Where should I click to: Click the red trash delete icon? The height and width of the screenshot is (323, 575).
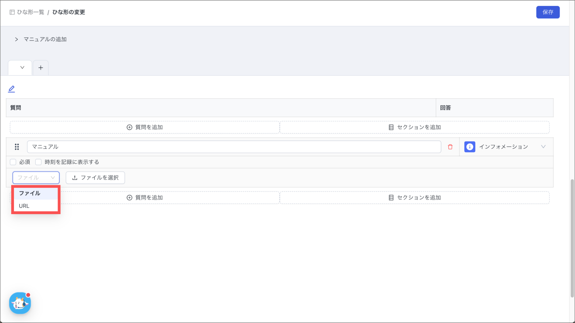pos(450,147)
